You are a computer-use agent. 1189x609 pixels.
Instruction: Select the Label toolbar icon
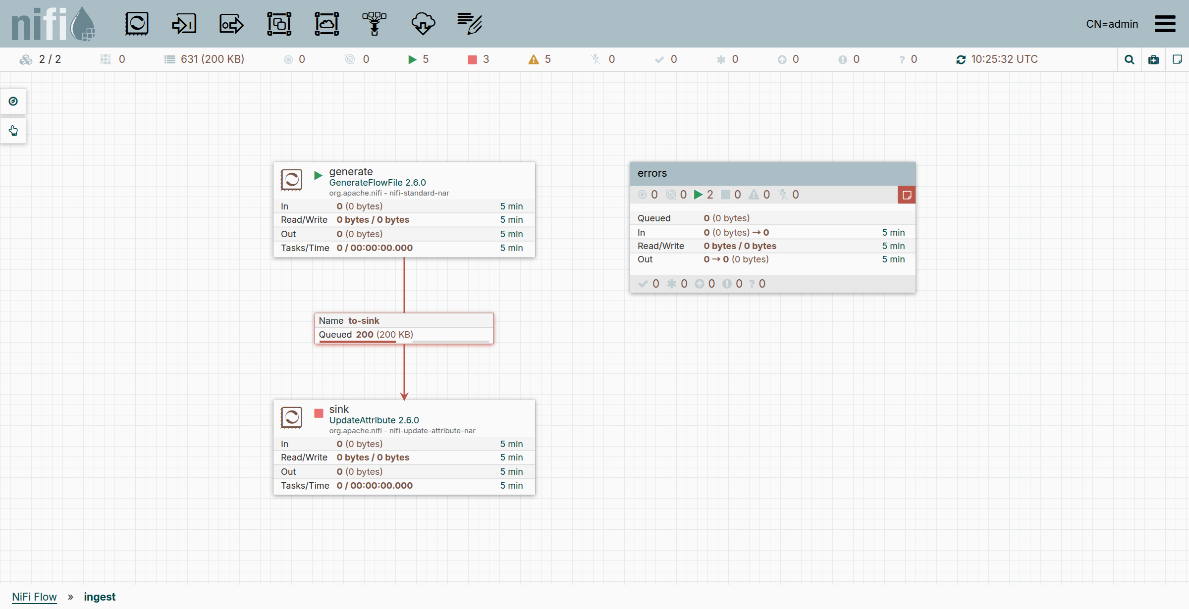(469, 23)
